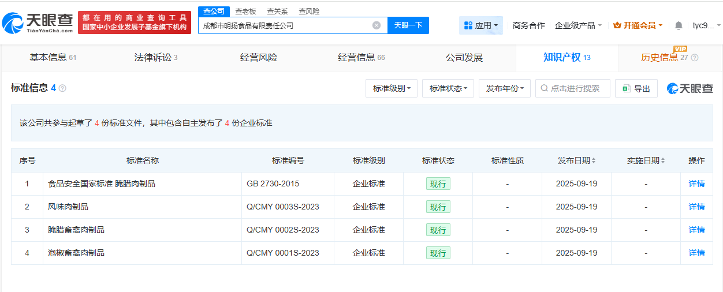
Task: Click the 天眼一下 search button
Action: pos(408,25)
